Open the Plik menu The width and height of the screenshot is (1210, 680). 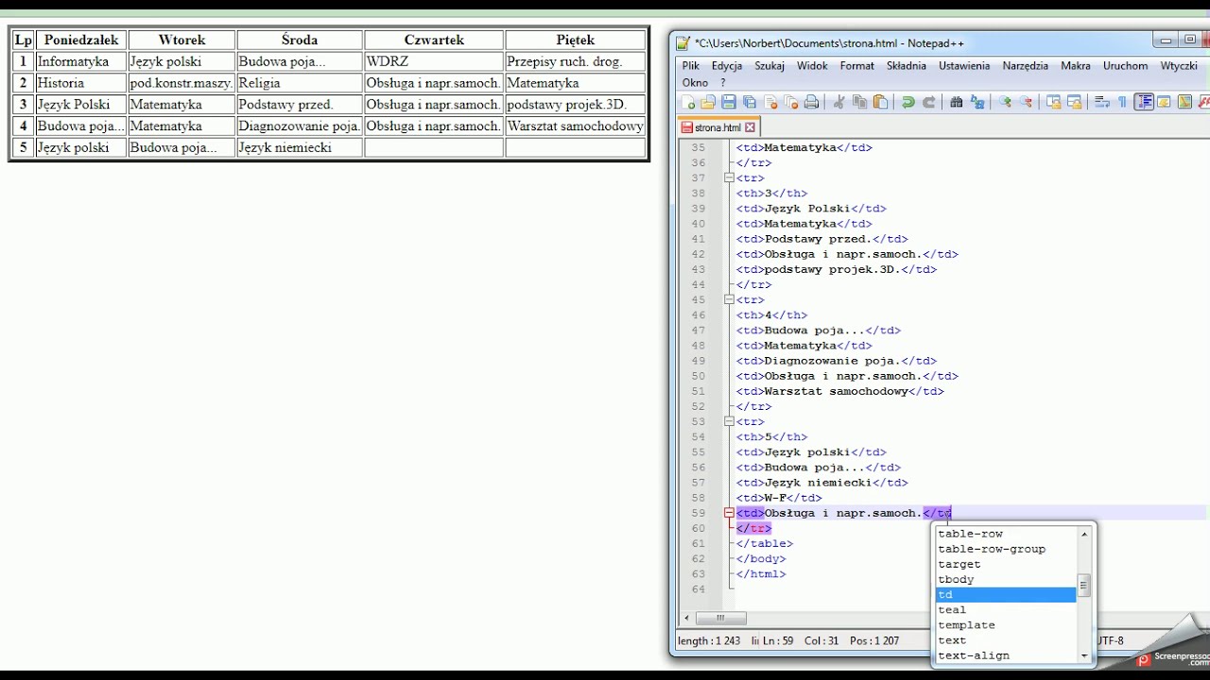click(691, 66)
